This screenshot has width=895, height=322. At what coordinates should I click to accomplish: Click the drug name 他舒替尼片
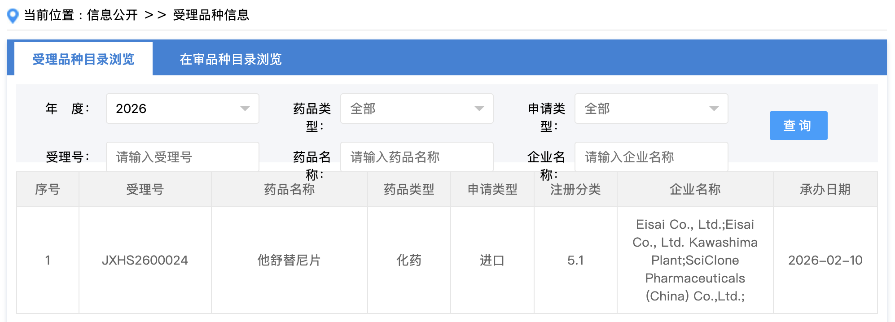[x=289, y=260]
